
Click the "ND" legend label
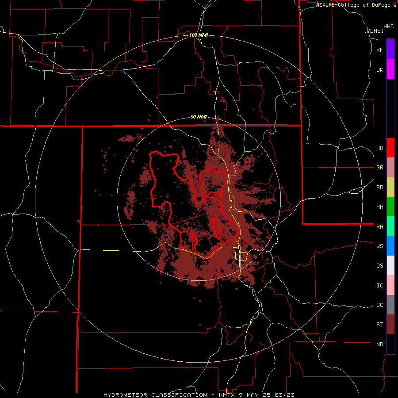[379, 344]
